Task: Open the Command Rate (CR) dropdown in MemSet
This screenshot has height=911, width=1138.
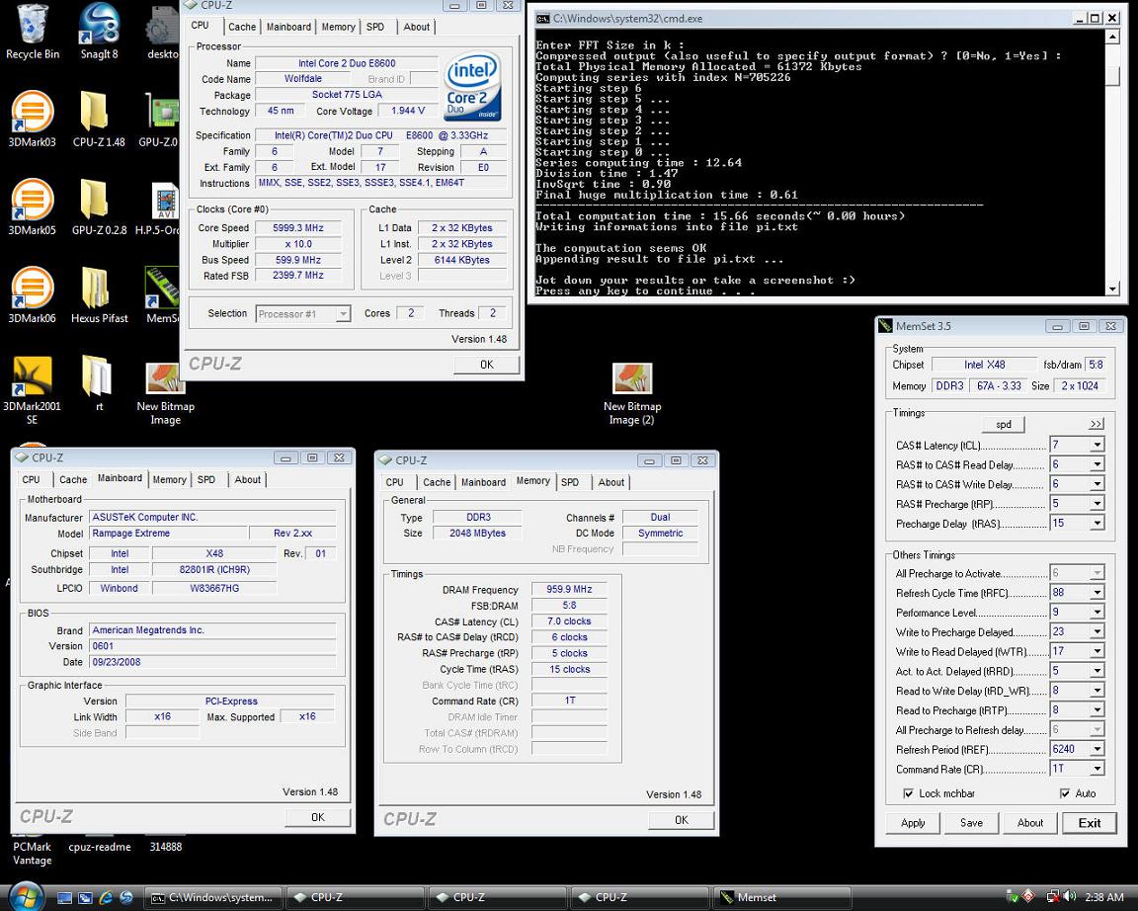Action: 1097,768
